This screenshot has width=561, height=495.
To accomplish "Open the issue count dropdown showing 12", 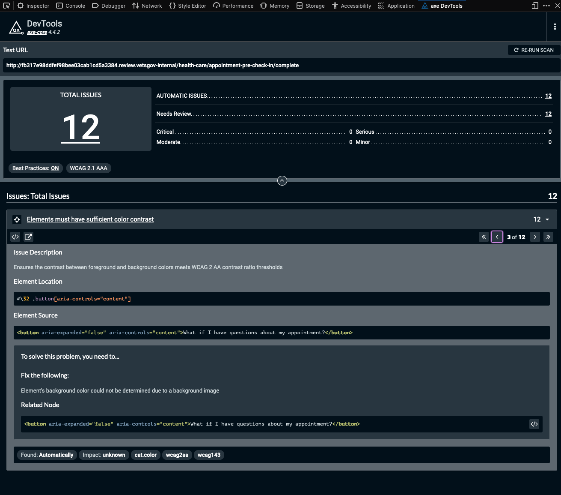I will [x=546, y=219].
